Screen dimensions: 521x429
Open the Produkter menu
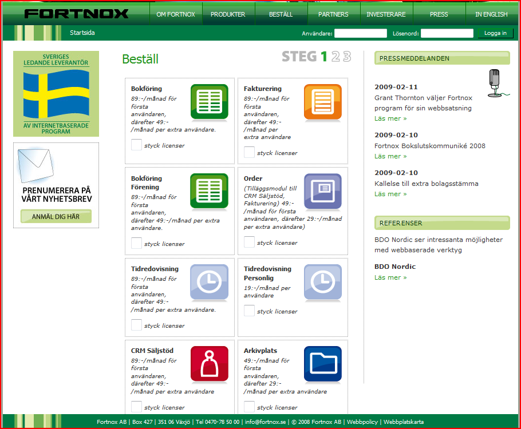[228, 14]
